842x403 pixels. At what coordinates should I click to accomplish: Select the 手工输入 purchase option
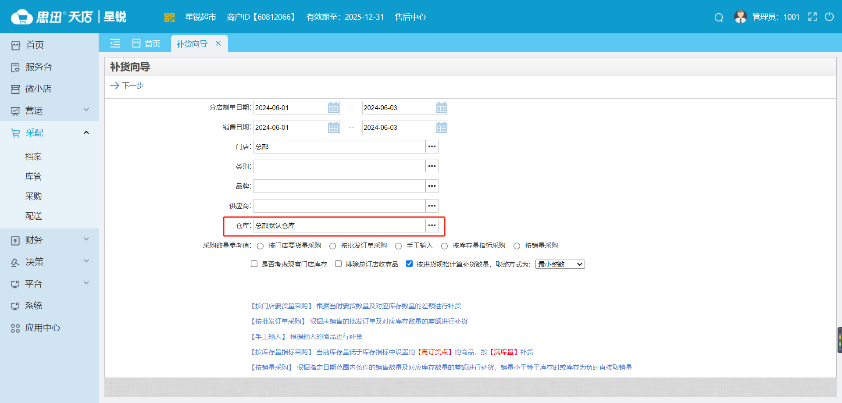point(398,246)
